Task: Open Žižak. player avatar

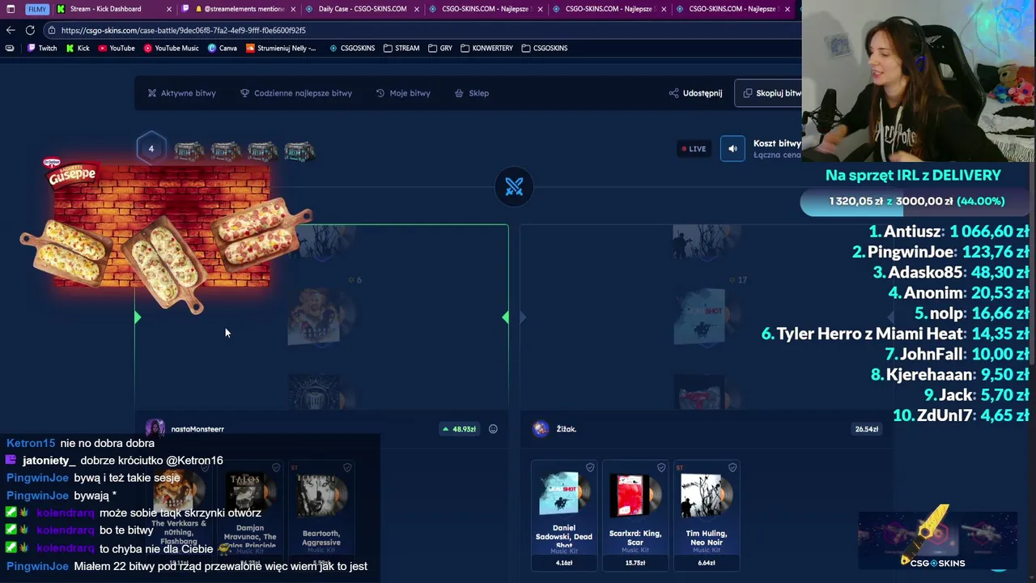Action: pos(541,429)
